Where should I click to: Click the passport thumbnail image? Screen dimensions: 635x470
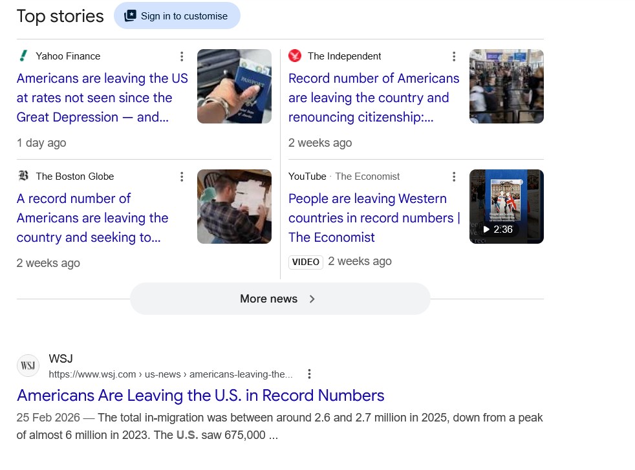coord(235,86)
